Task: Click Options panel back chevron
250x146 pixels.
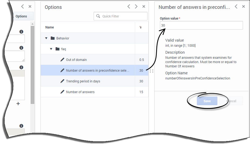Action: coord(129,6)
